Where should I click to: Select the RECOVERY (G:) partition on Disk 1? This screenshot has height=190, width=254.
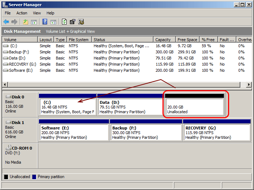[x=217, y=133]
